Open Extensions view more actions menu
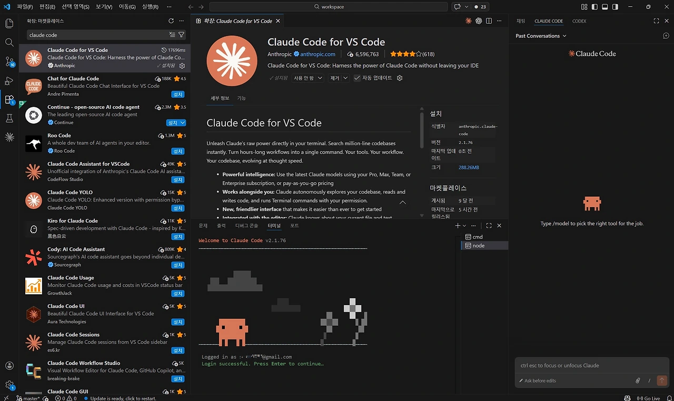674x401 pixels. 182,21
